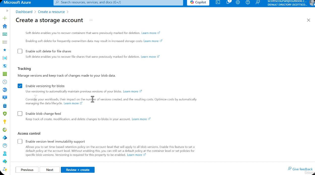Open All services list icon in sidebar
315x175 pixels.
coord(5,42)
